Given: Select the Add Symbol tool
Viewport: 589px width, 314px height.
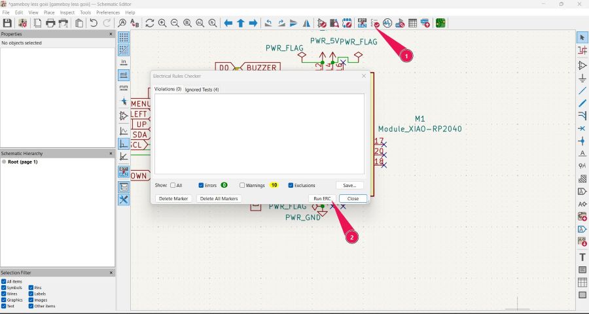Looking at the screenshot, I should (x=582, y=65).
